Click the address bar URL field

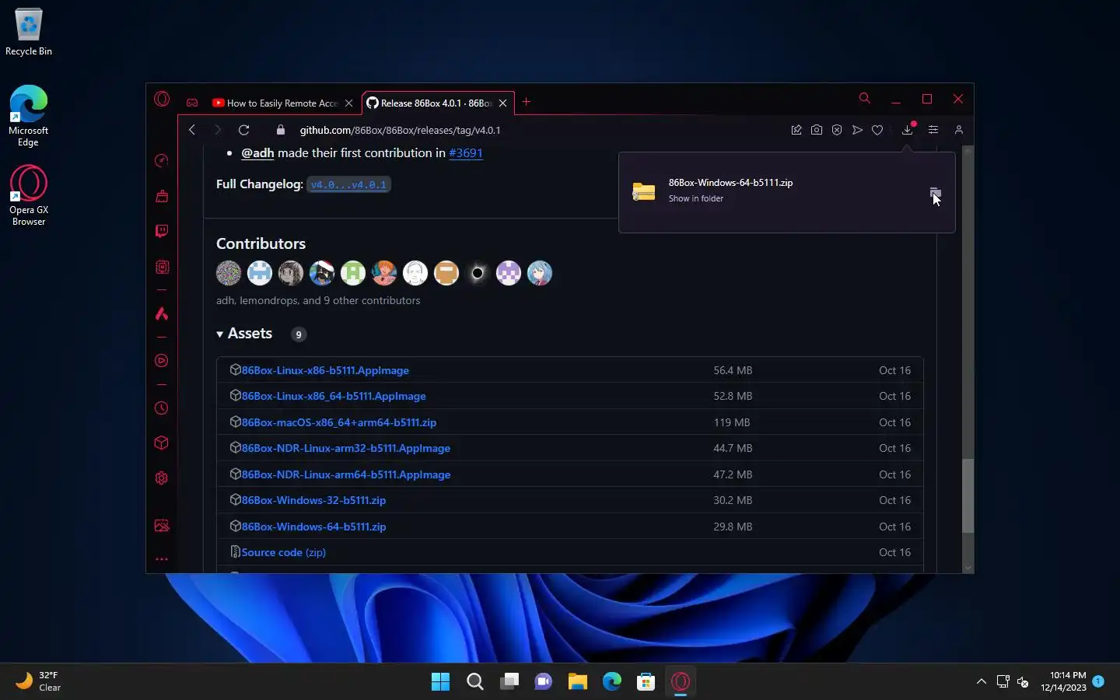point(537,130)
